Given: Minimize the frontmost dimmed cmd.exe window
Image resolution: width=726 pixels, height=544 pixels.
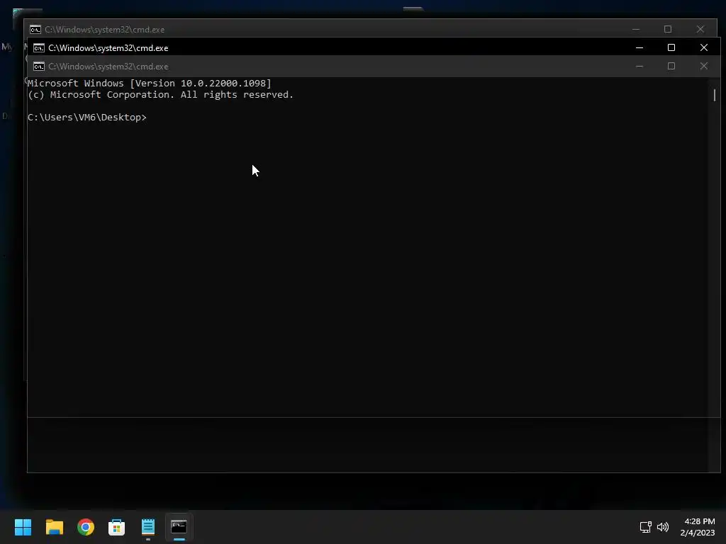Looking at the screenshot, I should [x=640, y=66].
